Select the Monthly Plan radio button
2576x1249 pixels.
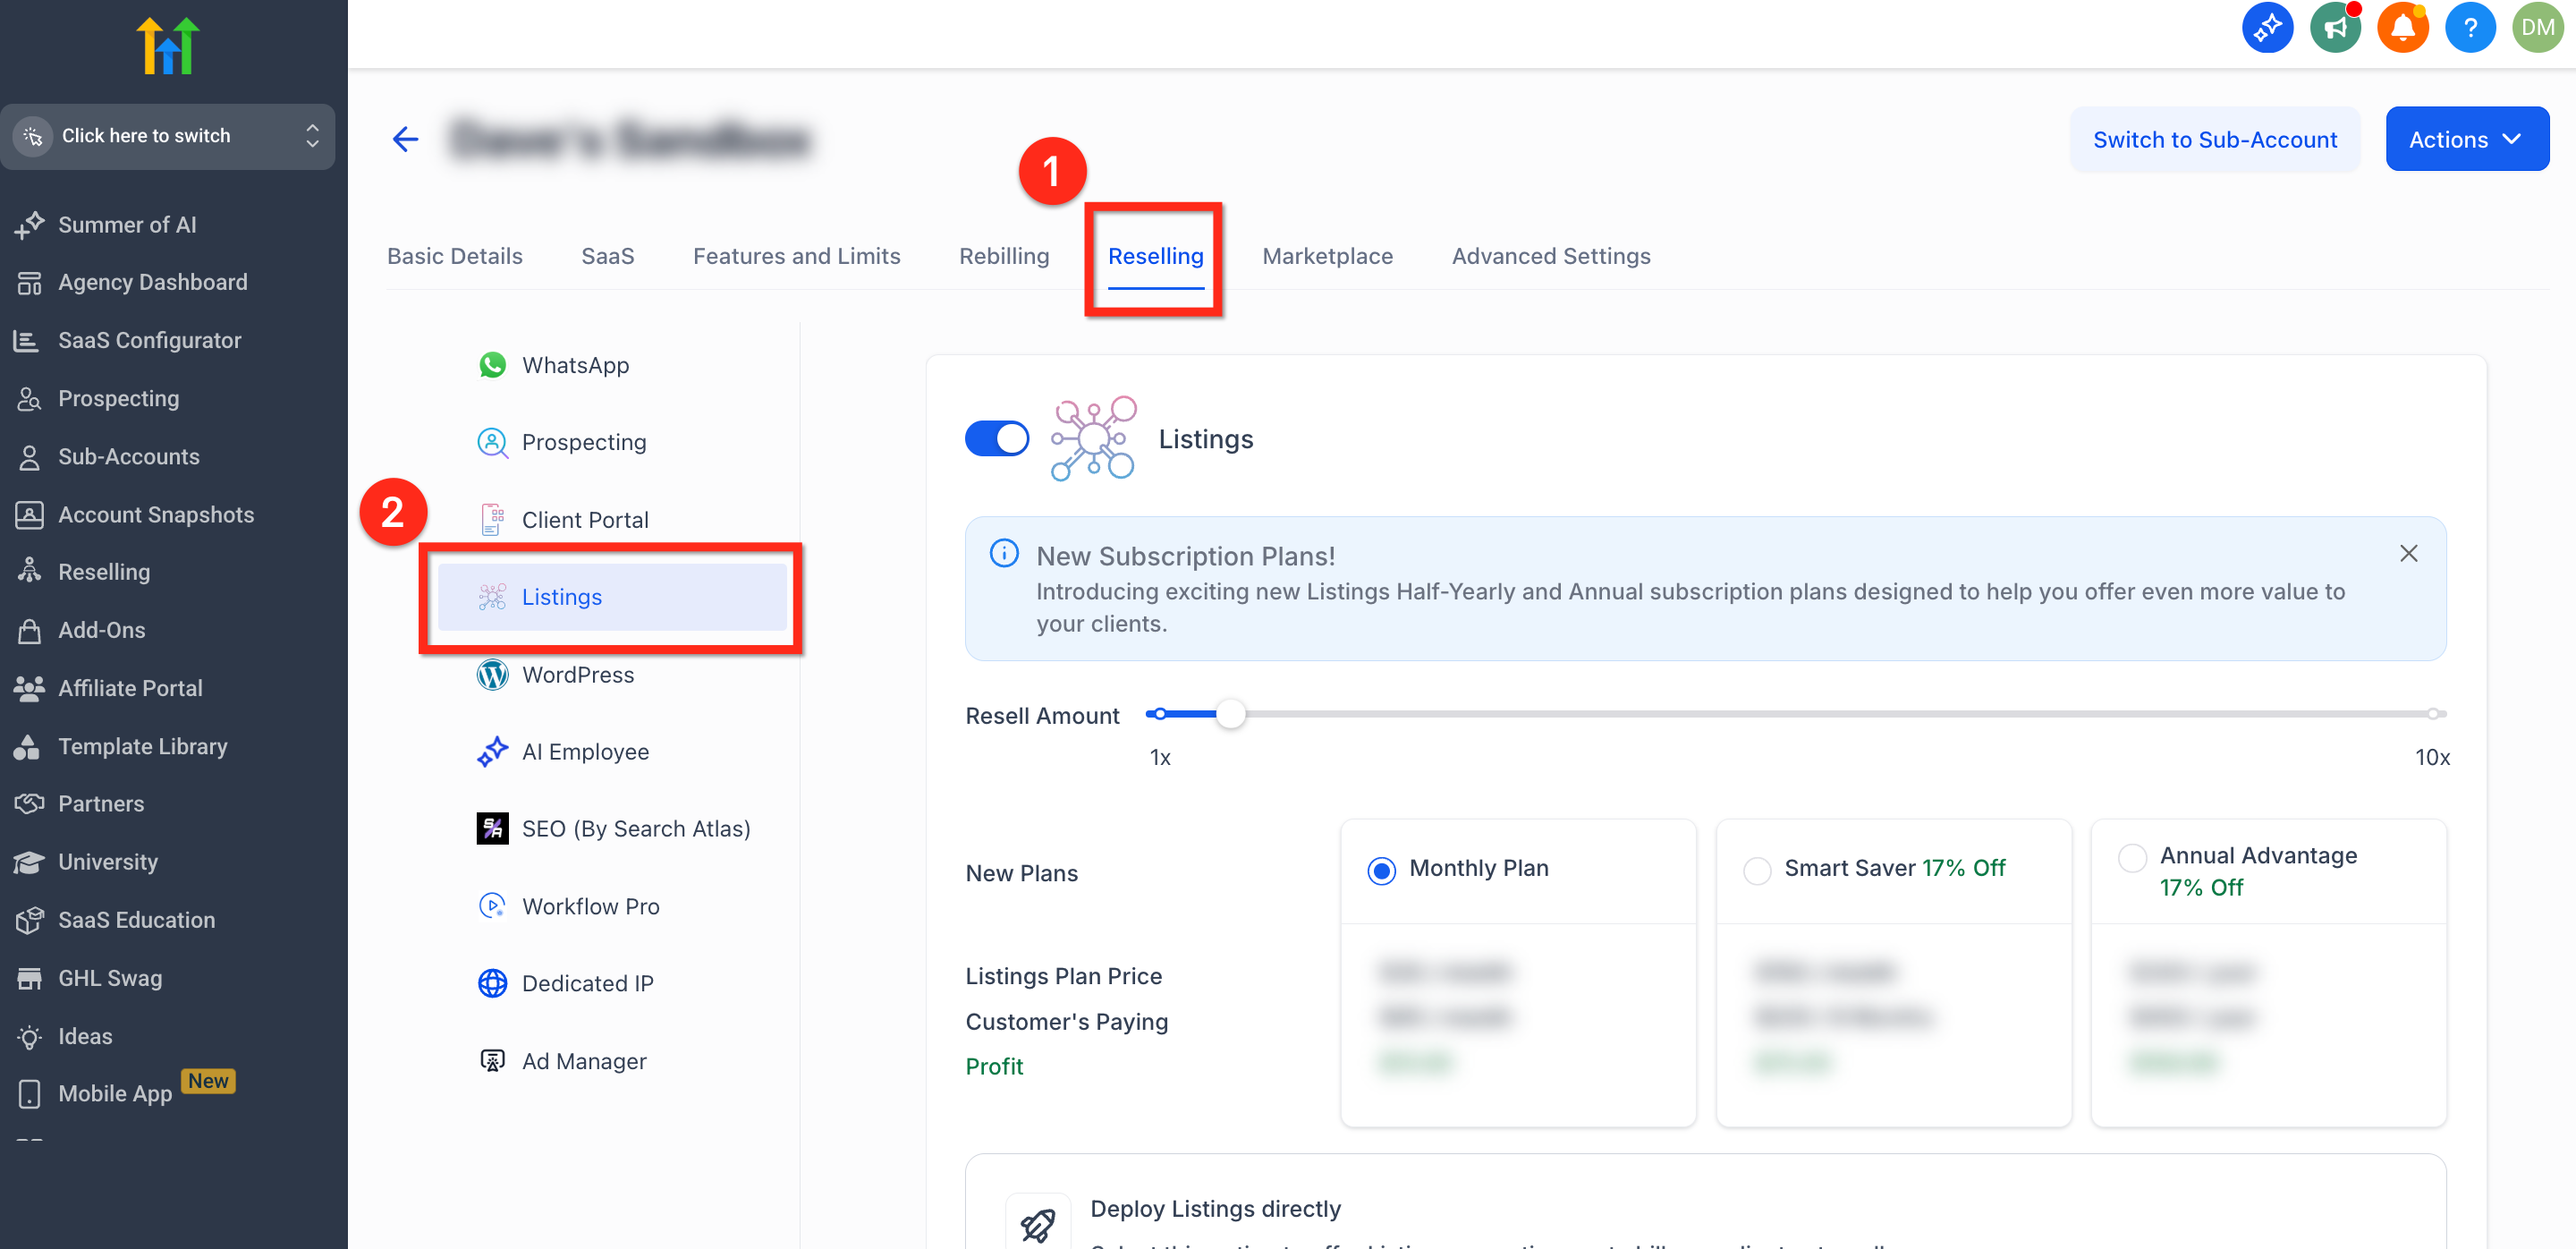1381,870
